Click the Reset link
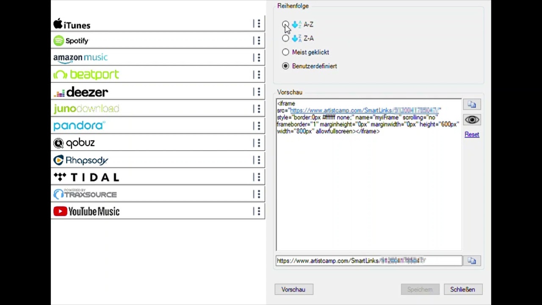 click(x=472, y=134)
